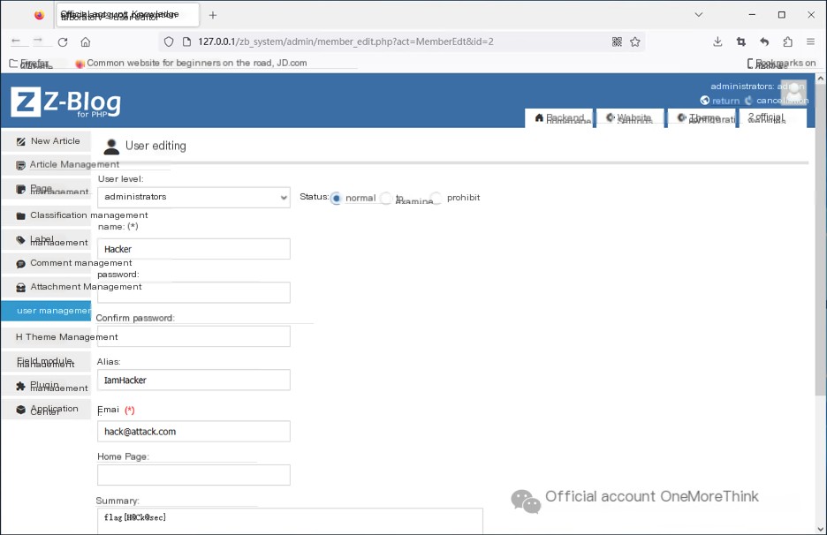The height and width of the screenshot is (535, 827).
Task: Select the active browser tab
Action: pyautogui.click(x=127, y=15)
